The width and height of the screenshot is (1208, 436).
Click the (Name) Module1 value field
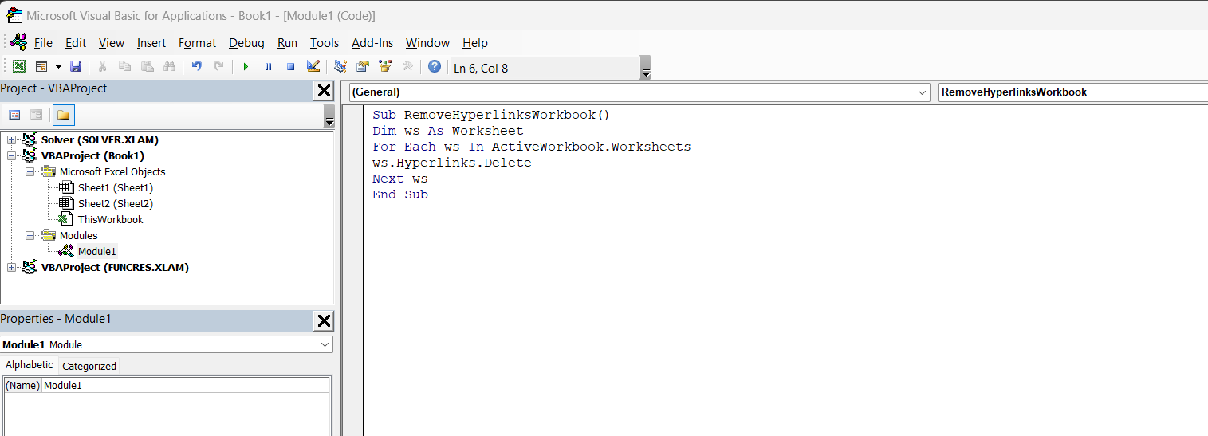186,385
